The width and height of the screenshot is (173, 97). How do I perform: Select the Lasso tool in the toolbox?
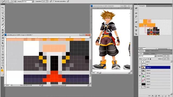click(x=3, y=13)
